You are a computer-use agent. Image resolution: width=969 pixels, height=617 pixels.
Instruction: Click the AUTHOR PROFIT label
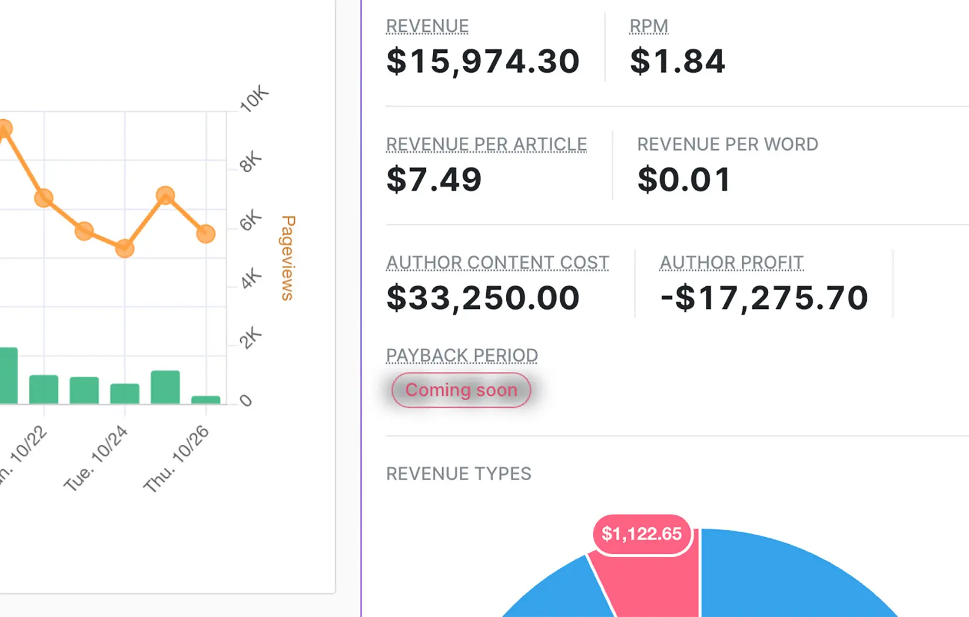[x=731, y=263]
